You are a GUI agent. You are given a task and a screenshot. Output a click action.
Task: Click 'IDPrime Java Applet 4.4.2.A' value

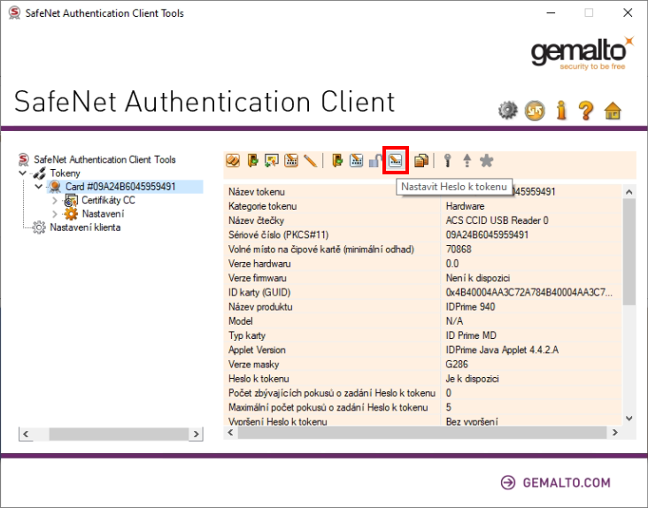click(502, 350)
